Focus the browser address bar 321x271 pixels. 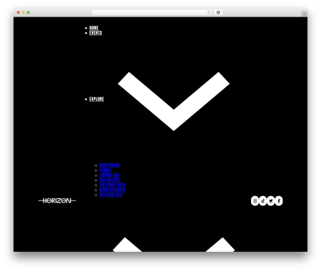pos(152,13)
